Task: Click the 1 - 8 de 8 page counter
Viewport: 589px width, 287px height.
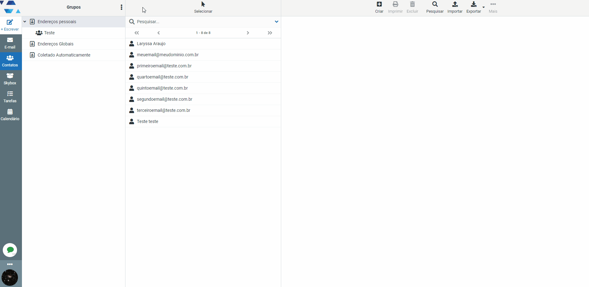Action: tap(203, 33)
